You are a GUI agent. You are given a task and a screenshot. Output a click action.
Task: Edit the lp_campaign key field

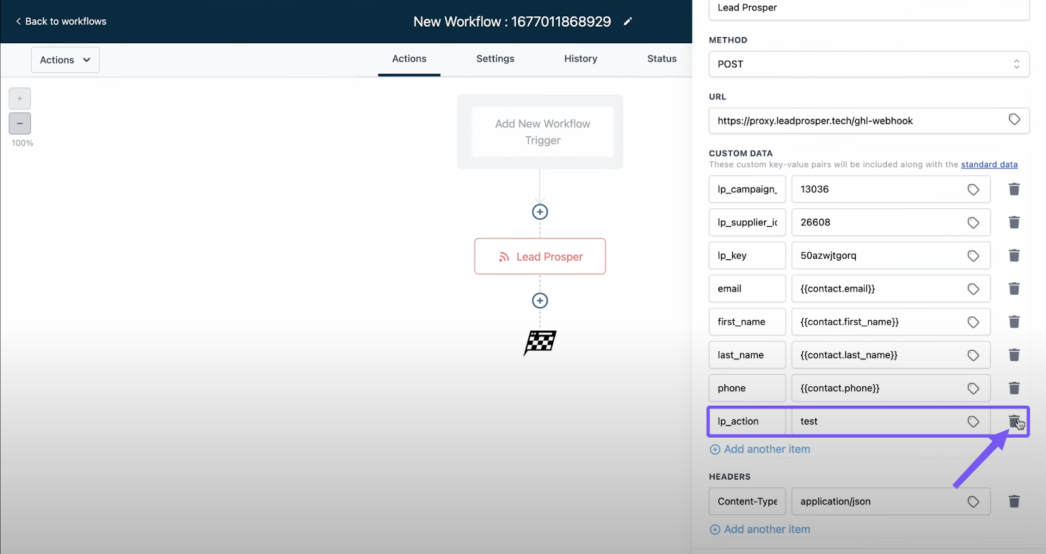point(747,189)
